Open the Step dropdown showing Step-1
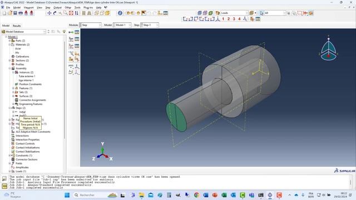Viewport: 356px width, 200px height. (150, 25)
